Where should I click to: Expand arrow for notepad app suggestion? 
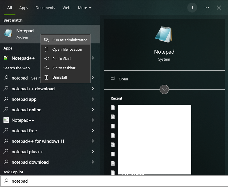point(93,99)
